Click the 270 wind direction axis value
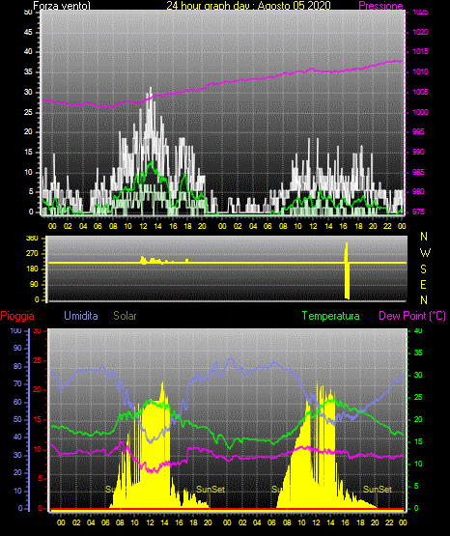450x536 pixels. [x=33, y=254]
